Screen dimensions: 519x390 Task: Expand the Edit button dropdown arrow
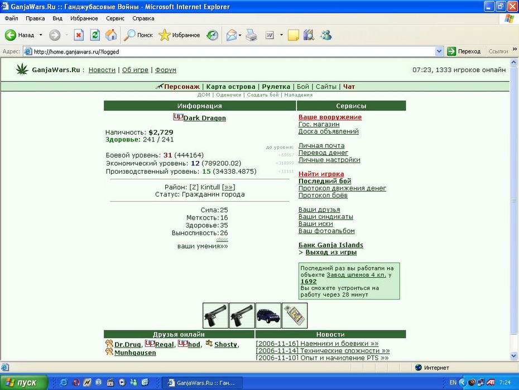coord(281,35)
